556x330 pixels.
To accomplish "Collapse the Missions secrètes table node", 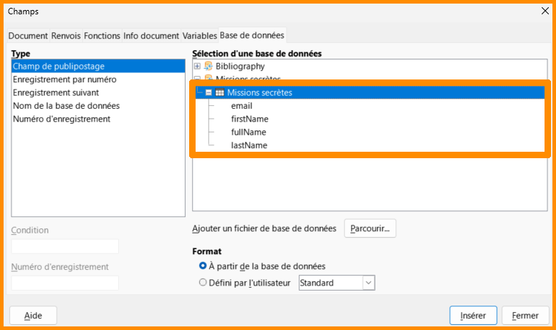I will tap(208, 92).
